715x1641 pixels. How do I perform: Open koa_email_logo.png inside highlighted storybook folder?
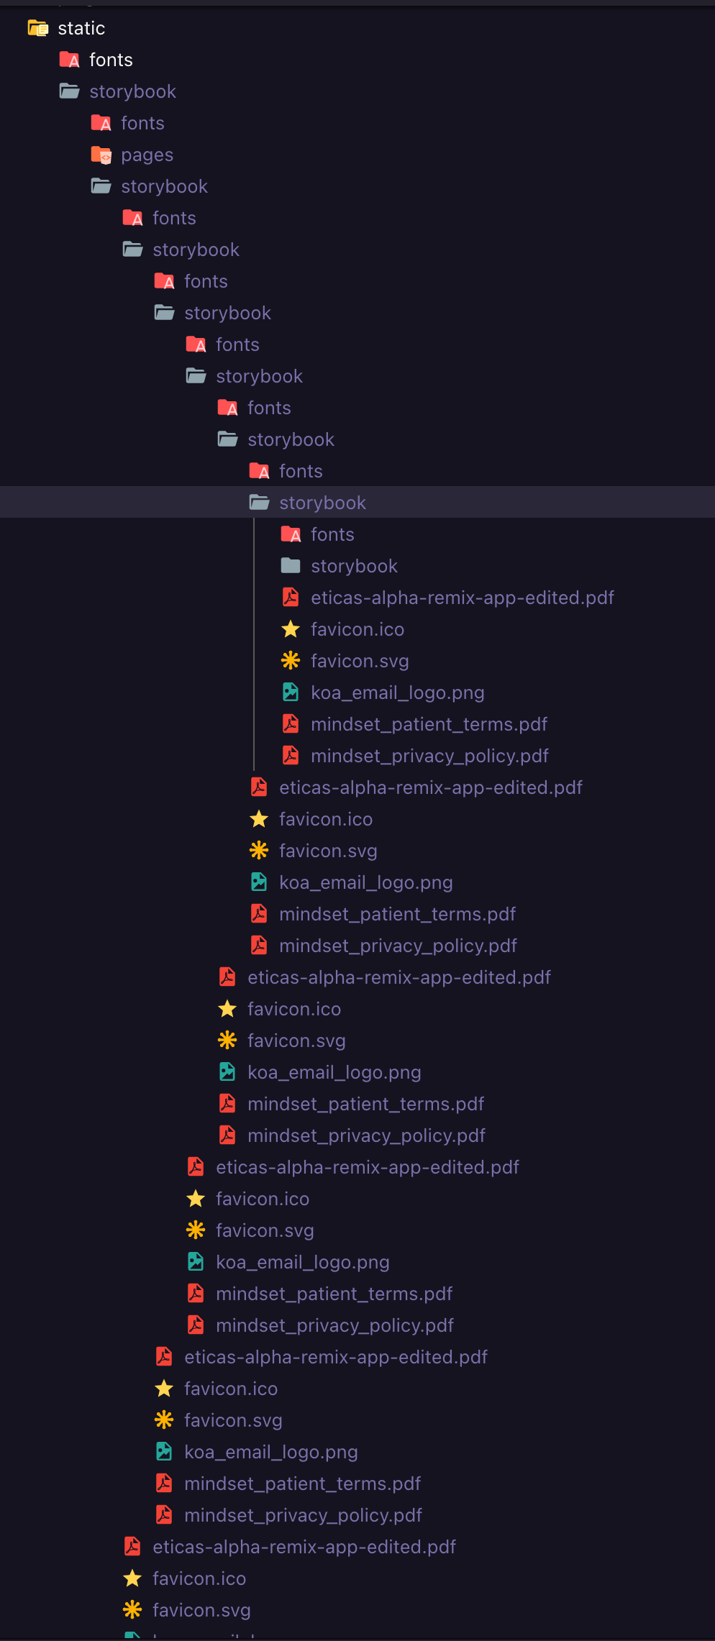397,692
